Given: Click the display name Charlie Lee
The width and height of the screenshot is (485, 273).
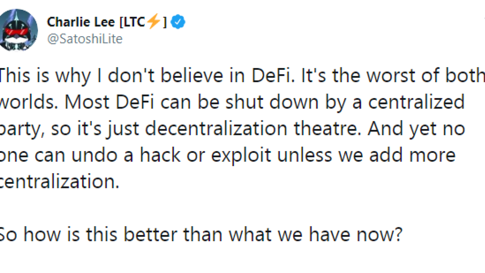Looking at the screenshot, I should pos(81,22).
